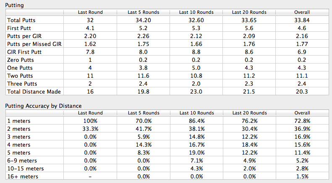Screen dimensions: 332x183
Task: Select the Last 5 Rounds header in Putting table
Action: [x=144, y=12]
